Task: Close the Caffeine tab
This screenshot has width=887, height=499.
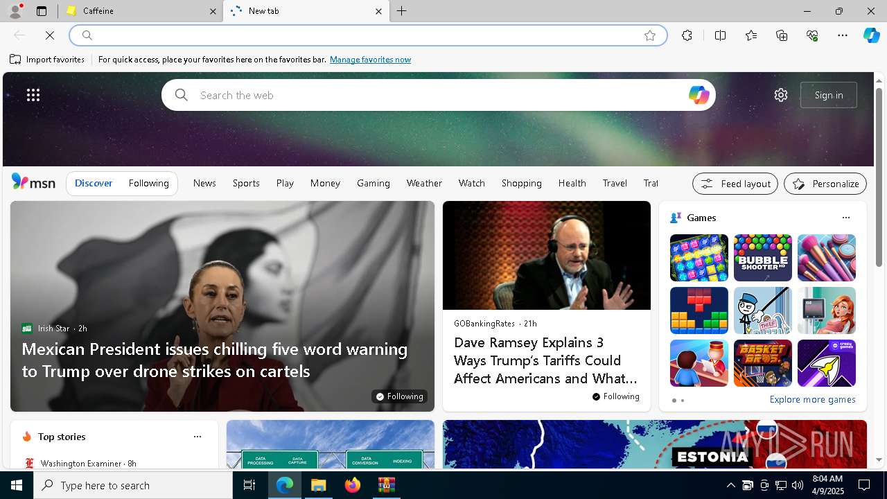Action: [213, 11]
